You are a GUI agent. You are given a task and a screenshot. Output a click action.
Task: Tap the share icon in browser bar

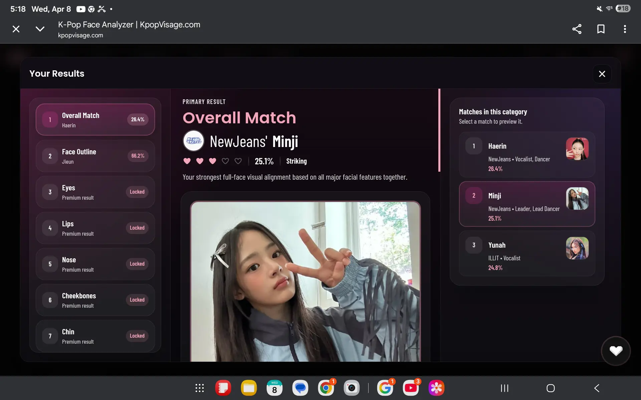click(577, 29)
